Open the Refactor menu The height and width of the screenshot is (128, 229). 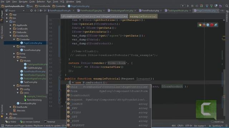click(41, 1)
